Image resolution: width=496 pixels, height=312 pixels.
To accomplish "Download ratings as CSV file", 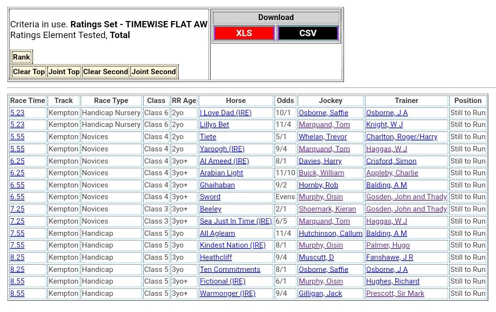I will (x=307, y=33).
